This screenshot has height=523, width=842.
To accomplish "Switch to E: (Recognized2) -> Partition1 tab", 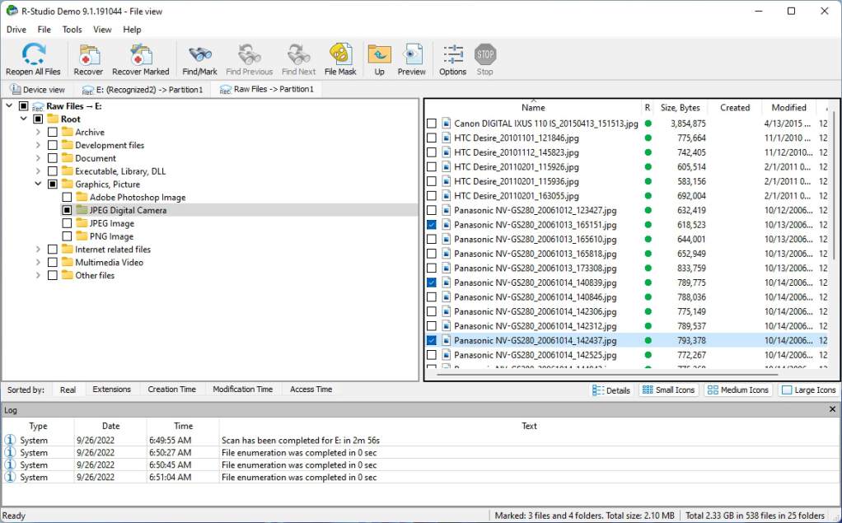I will click(x=143, y=90).
